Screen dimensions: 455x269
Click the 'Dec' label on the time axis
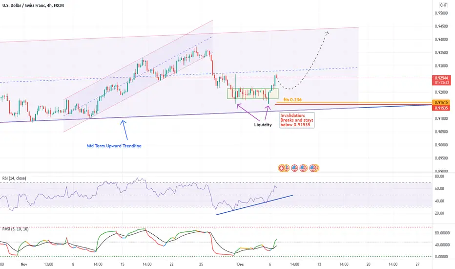click(x=240, y=264)
